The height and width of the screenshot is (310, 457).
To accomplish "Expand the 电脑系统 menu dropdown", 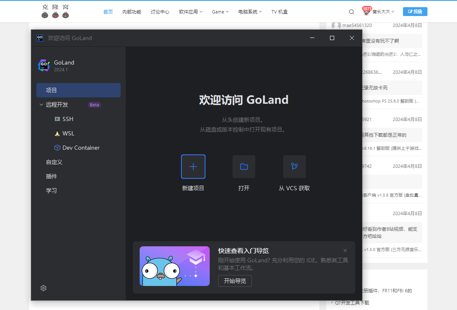I will tap(250, 12).
